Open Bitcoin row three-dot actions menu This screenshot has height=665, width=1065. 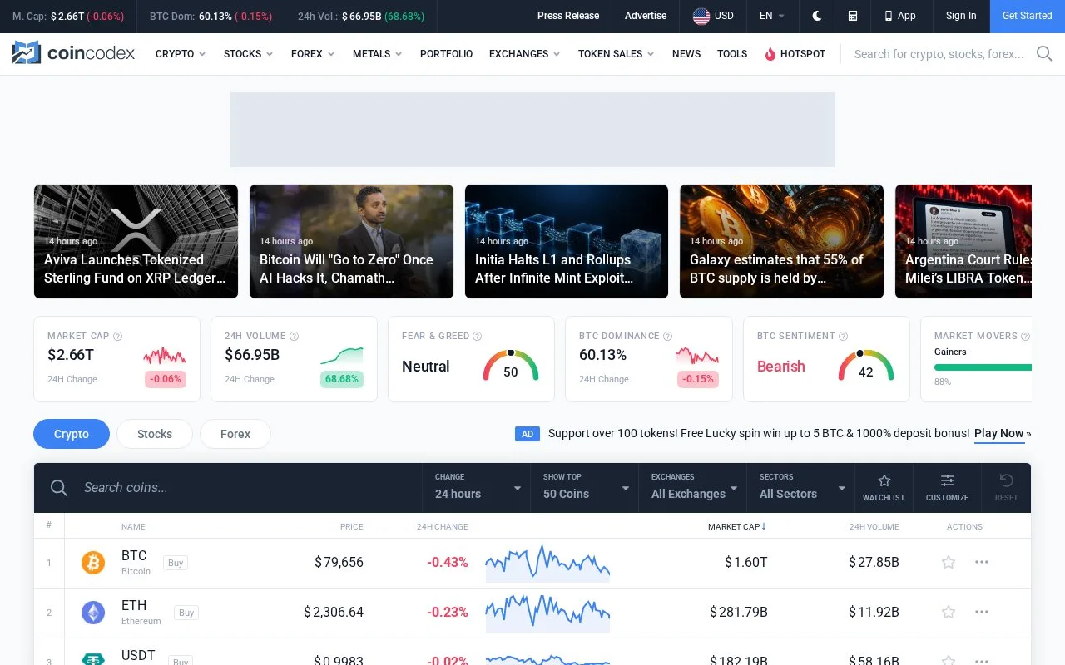point(982,563)
